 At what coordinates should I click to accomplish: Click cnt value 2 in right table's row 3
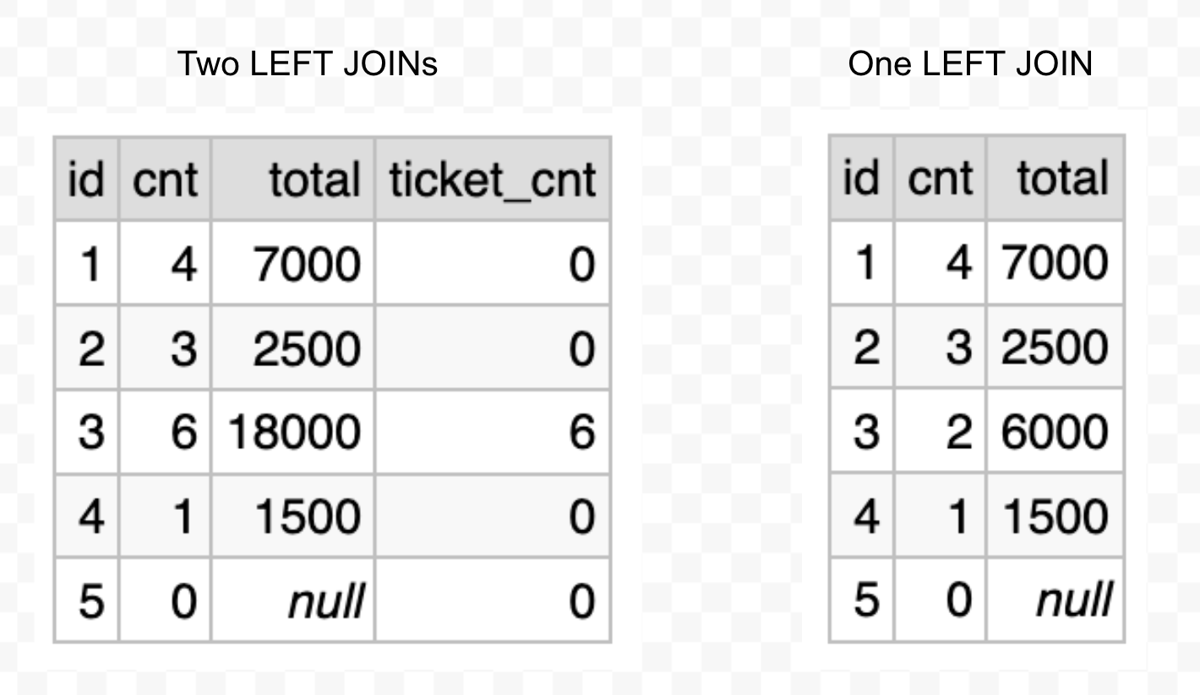pyautogui.click(x=957, y=431)
